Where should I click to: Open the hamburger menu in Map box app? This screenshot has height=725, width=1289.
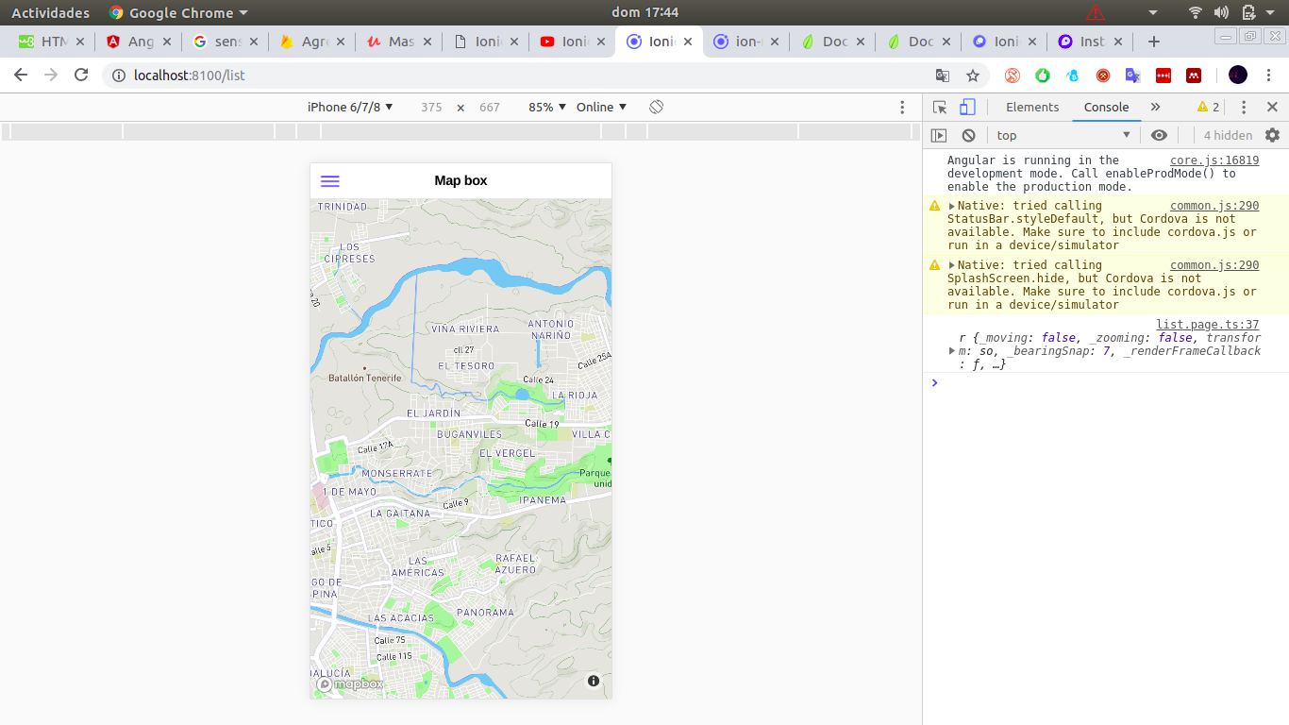(329, 179)
